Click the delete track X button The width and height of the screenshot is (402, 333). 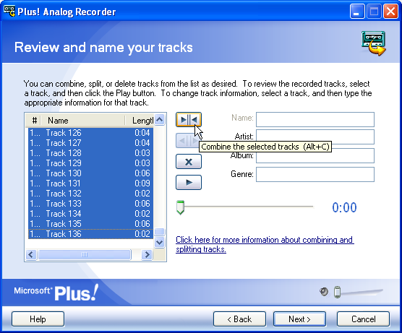[189, 162]
